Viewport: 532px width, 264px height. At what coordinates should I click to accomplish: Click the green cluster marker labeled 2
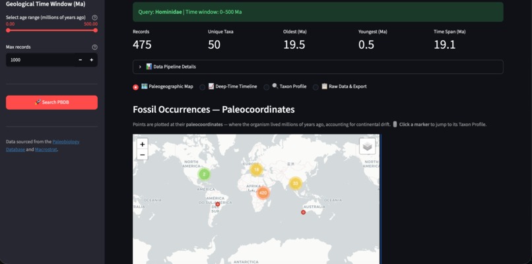click(204, 174)
